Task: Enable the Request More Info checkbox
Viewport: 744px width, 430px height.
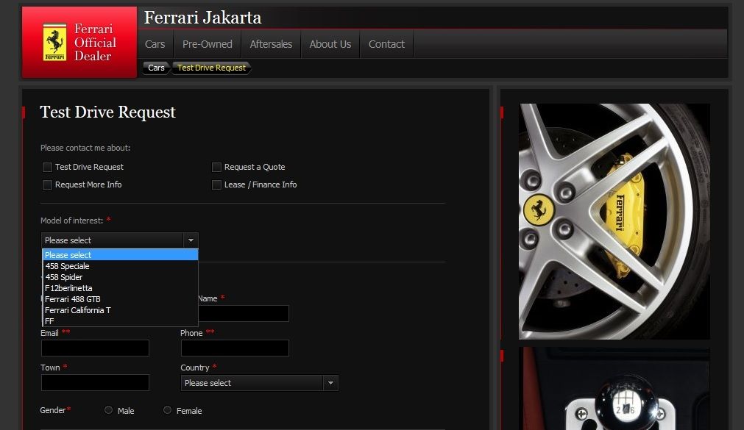Action: point(47,185)
